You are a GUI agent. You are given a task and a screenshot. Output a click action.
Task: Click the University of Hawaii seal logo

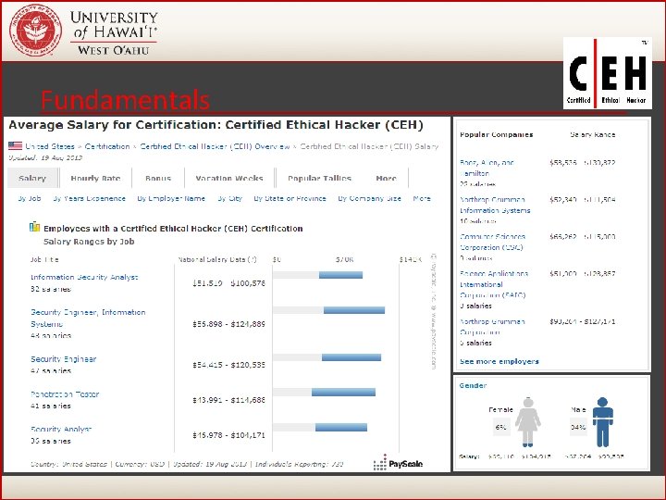(36, 31)
